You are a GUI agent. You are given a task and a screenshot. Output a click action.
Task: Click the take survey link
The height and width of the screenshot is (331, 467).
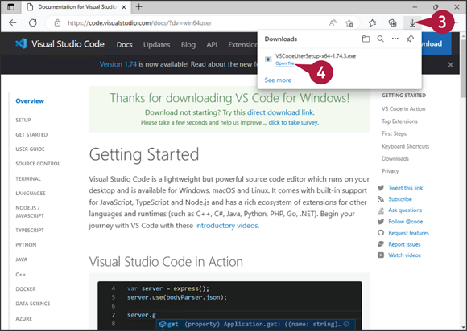click(x=293, y=123)
